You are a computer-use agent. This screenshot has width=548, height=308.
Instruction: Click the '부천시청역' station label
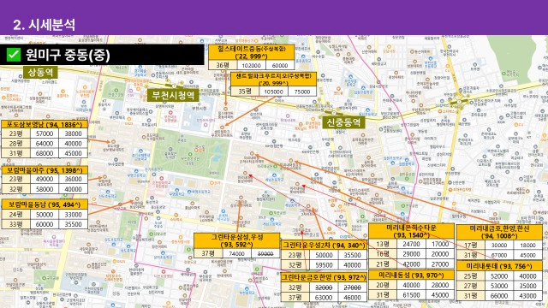click(x=173, y=95)
